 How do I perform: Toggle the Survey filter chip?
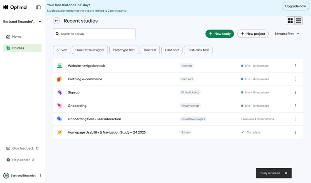(x=62, y=50)
